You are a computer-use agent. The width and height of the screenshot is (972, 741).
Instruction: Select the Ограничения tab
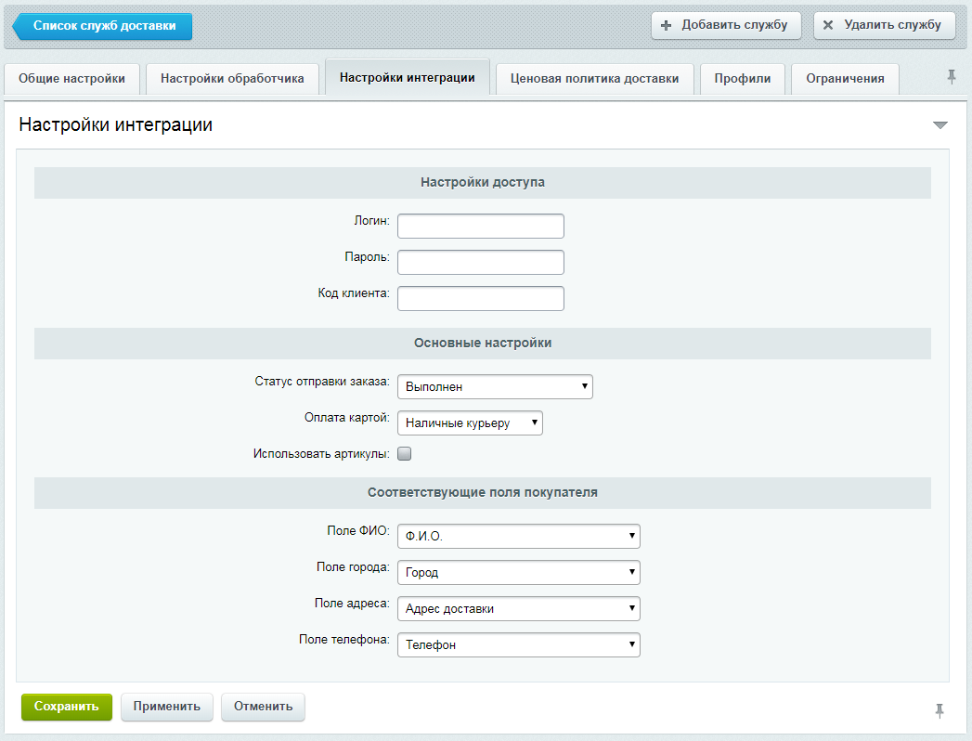point(845,79)
